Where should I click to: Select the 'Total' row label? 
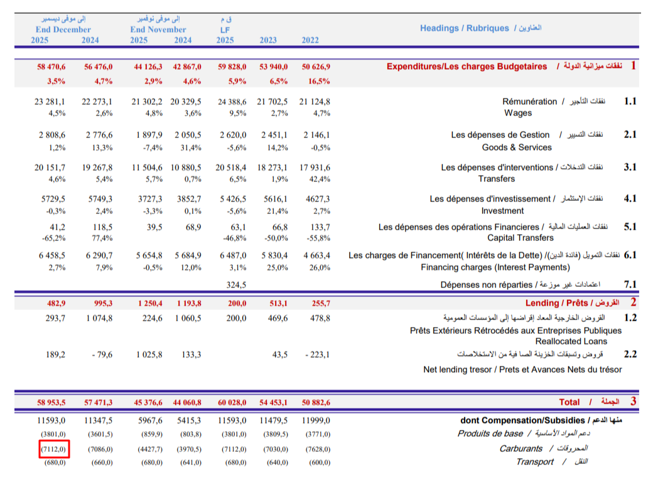[569, 402]
